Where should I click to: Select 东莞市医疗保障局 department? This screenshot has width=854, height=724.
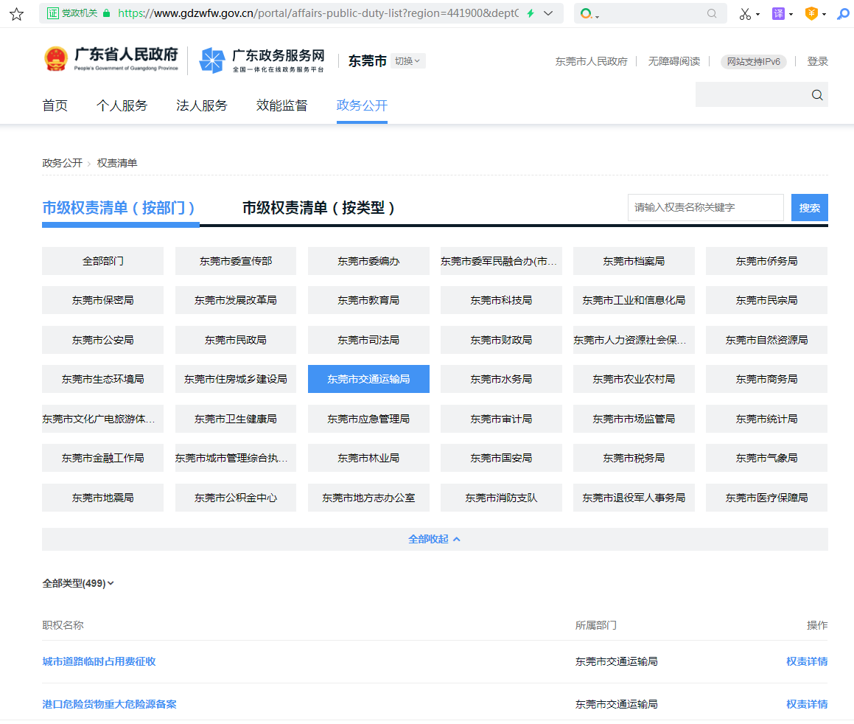coord(766,498)
